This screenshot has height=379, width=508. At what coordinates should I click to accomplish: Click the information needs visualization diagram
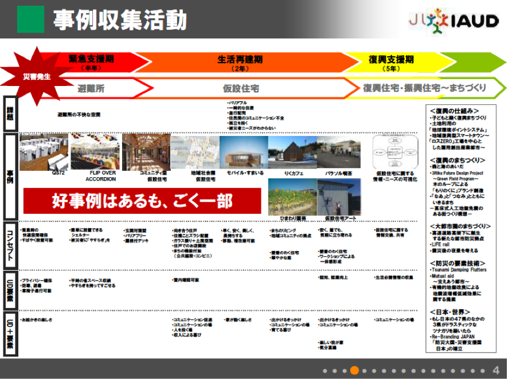(396, 152)
